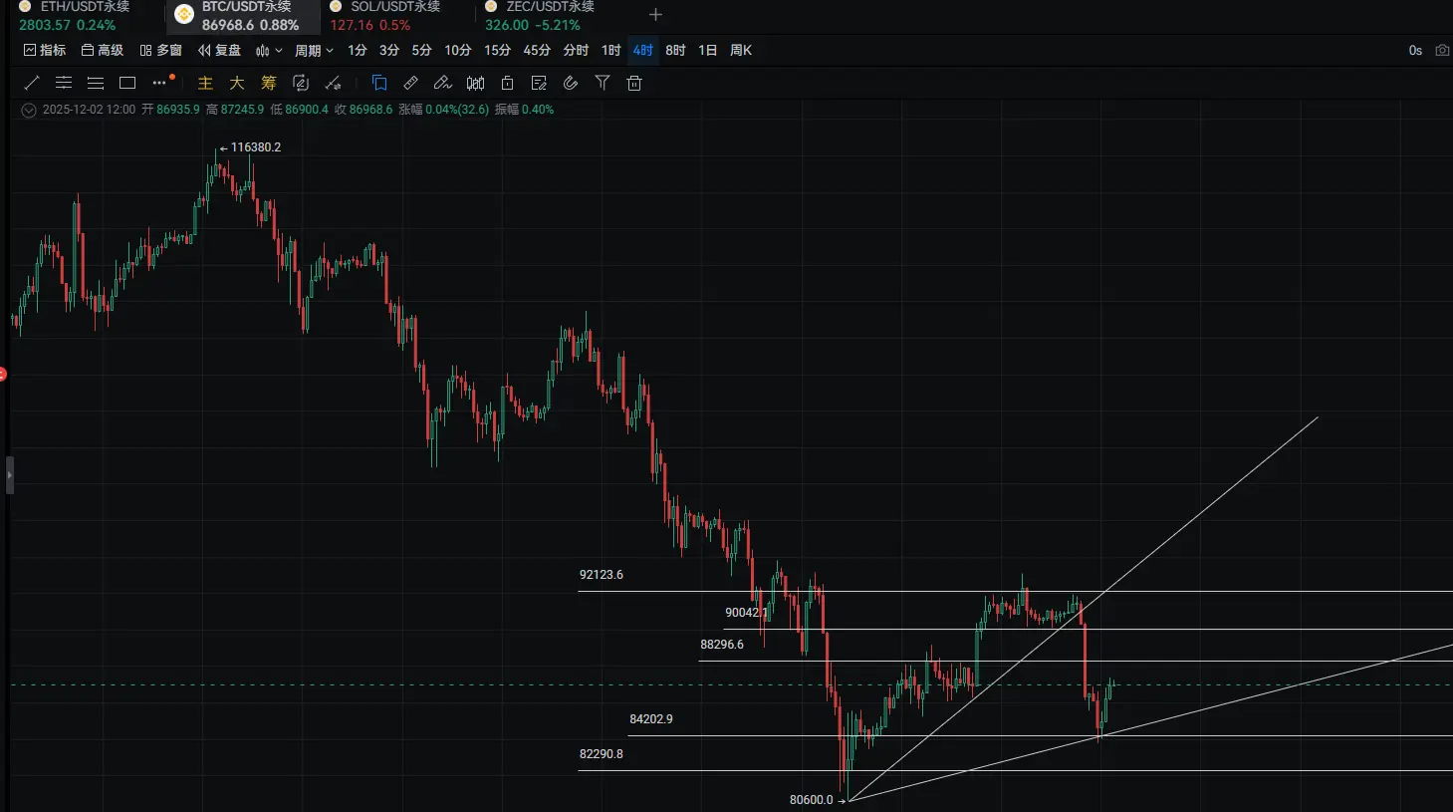The height and width of the screenshot is (812, 1453).
Task: Switch to the 10分 timeframe
Action: (x=458, y=50)
